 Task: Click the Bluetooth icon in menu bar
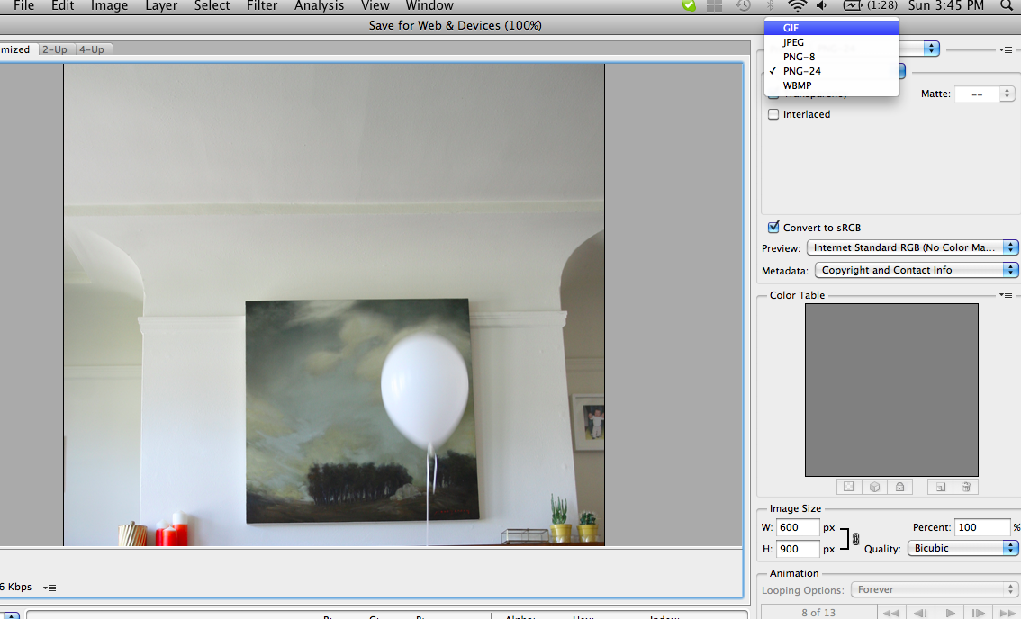[x=770, y=6]
